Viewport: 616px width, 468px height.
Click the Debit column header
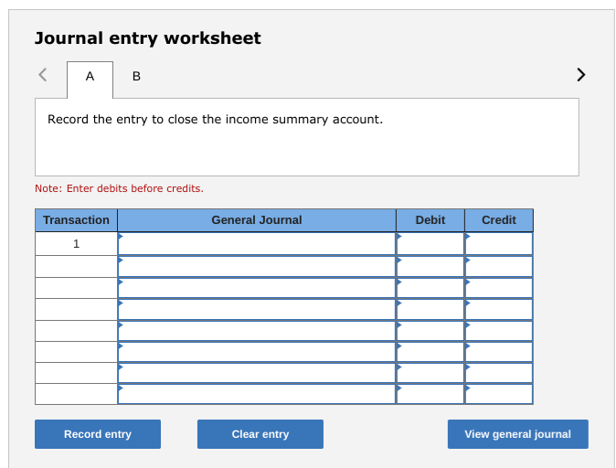pyautogui.click(x=430, y=220)
